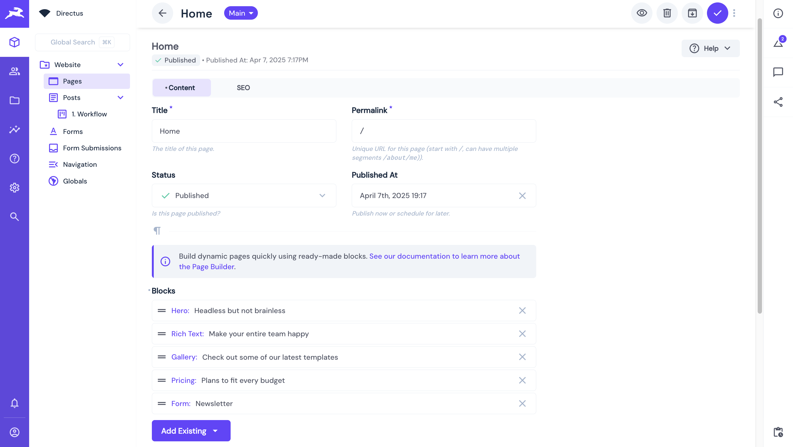Open the Users directory module icon
This screenshot has height=447, width=793.
(x=15, y=71)
